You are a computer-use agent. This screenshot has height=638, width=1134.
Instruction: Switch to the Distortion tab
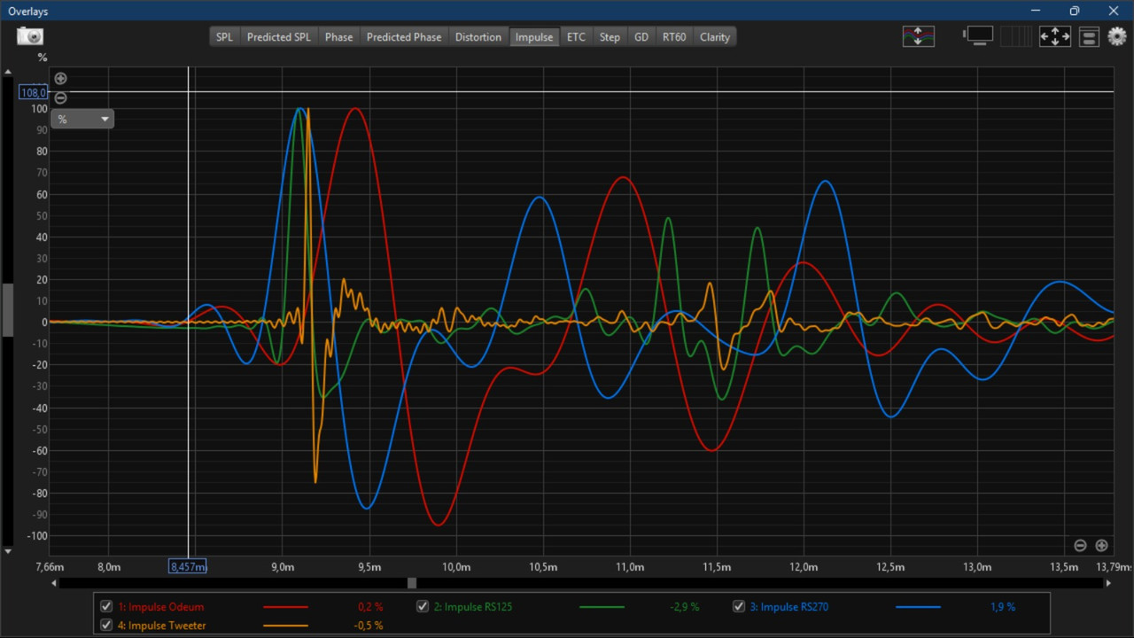click(478, 36)
